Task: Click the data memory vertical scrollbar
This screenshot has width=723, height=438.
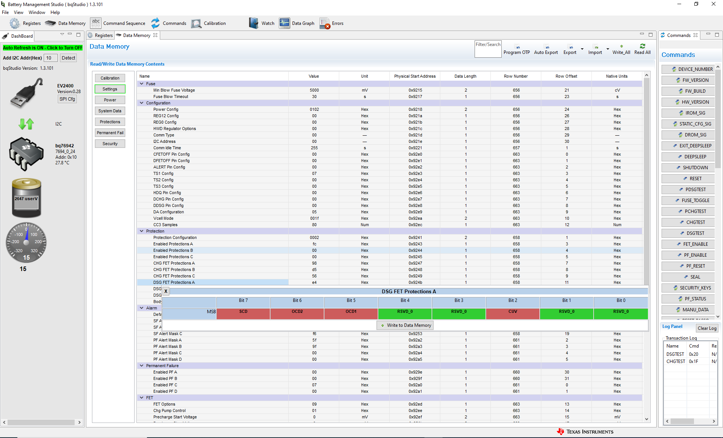Action: 646,248
